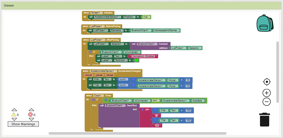
Task: Click the comma text string in join
Action: click(156, 115)
